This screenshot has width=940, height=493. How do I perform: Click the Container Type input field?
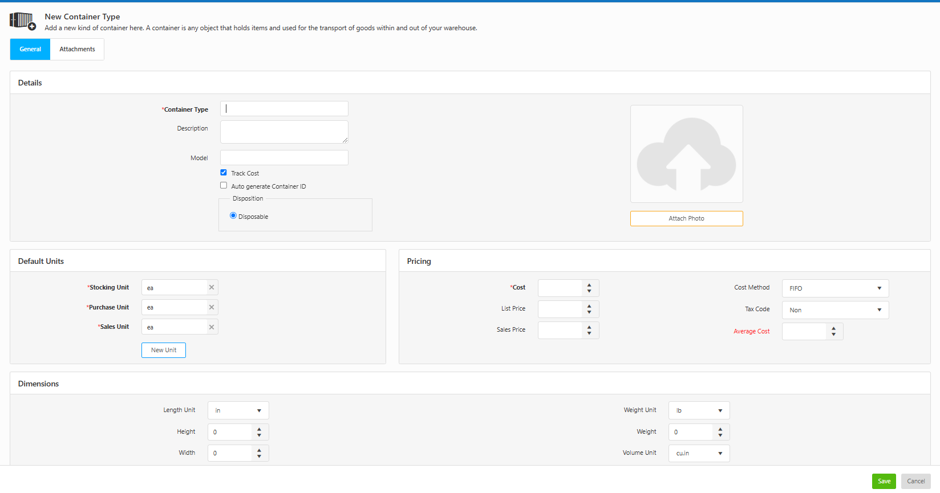point(284,109)
